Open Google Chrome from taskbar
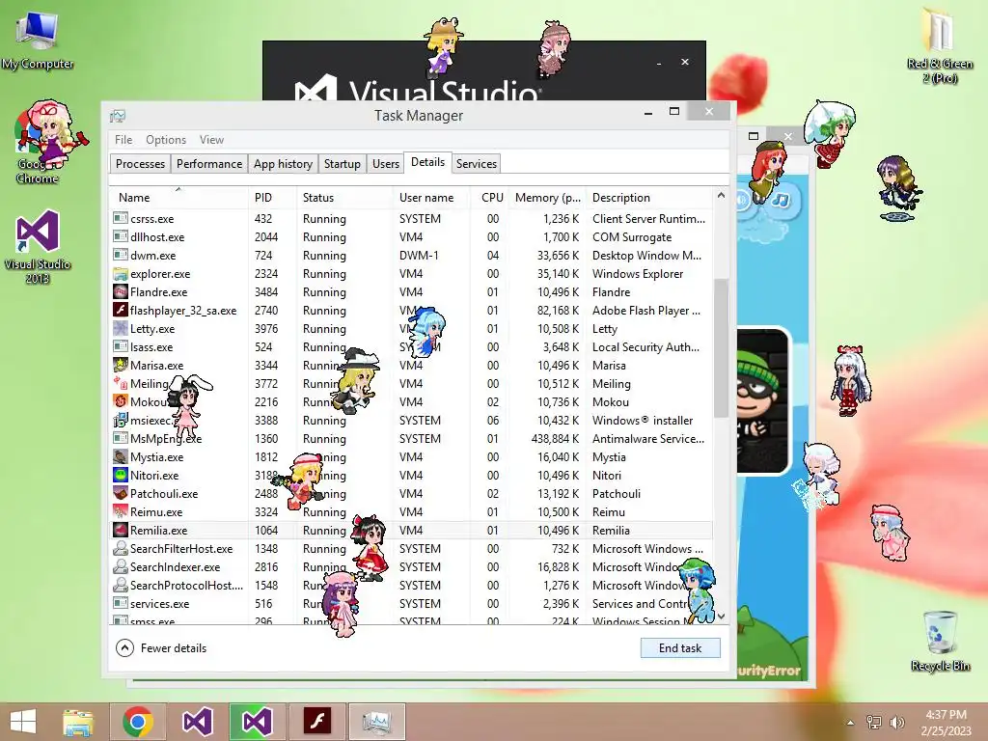Viewport: 988px width, 741px height. (138, 722)
